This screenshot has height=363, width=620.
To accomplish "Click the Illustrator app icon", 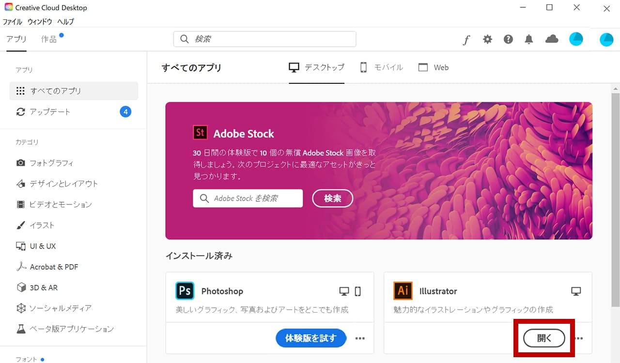I will pyautogui.click(x=403, y=291).
